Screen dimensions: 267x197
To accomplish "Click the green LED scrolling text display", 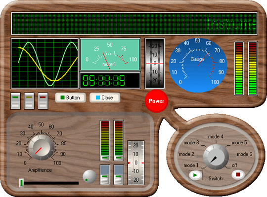I will coord(134,24).
